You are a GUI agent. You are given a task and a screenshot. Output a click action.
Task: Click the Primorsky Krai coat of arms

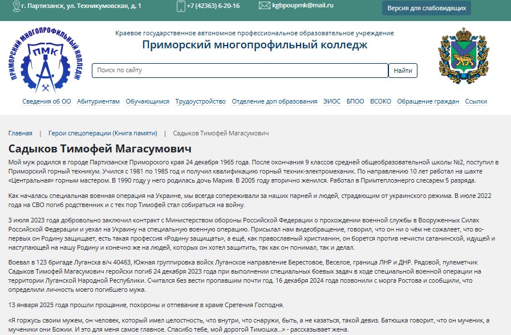[463, 57]
